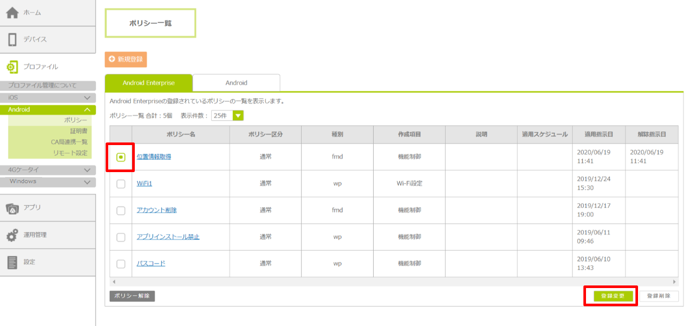This screenshot has height=326, width=688.
Task: Click the horizontal scrollbar right arrow
Action: tap(674, 281)
